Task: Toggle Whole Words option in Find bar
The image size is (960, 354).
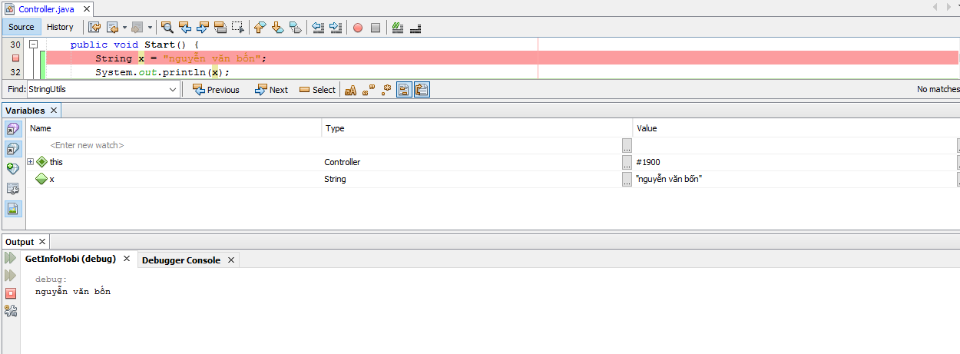Action: tap(369, 90)
